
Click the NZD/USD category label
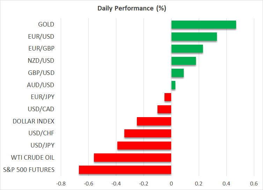pyautogui.click(x=42, y=61)
